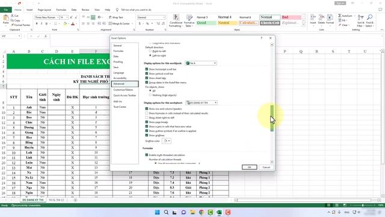Enable Show formulas in cells checkbox
This screenshot has width=385, height=217.
[147, 113]
